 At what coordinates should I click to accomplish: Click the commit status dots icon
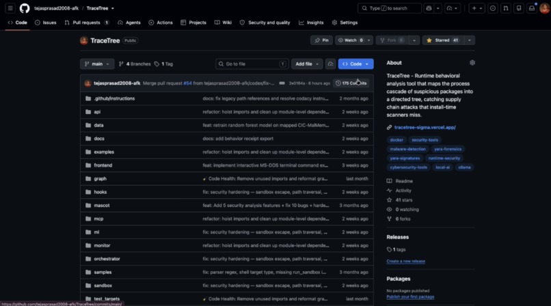click(282, 83)
